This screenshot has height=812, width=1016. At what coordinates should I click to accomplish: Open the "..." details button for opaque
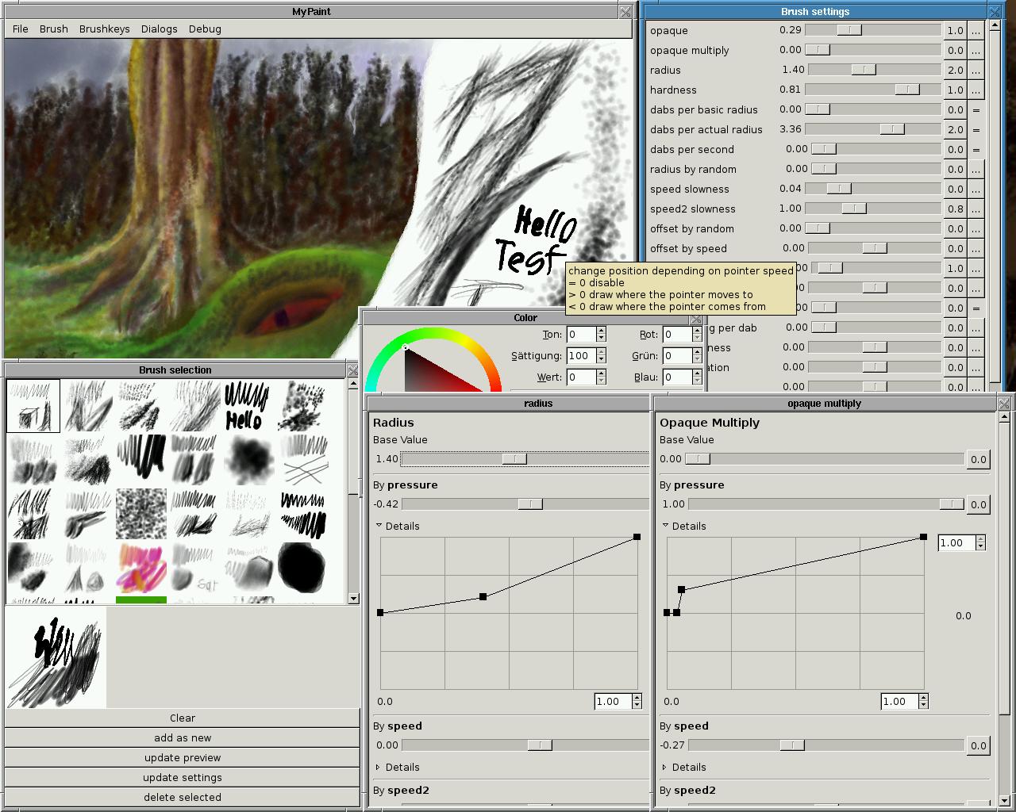click(x=976, y=30)
